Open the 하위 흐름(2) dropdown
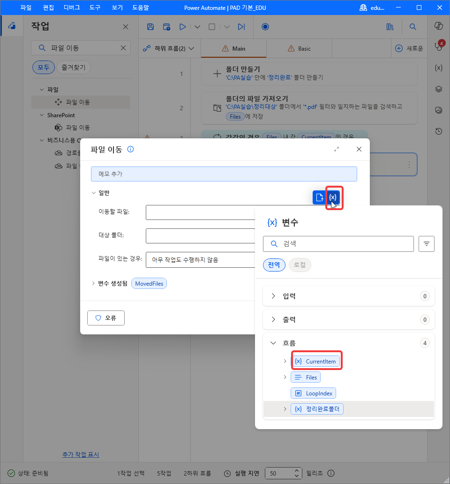The width and height of the screenshot is (450, 484). pos(169,48)
